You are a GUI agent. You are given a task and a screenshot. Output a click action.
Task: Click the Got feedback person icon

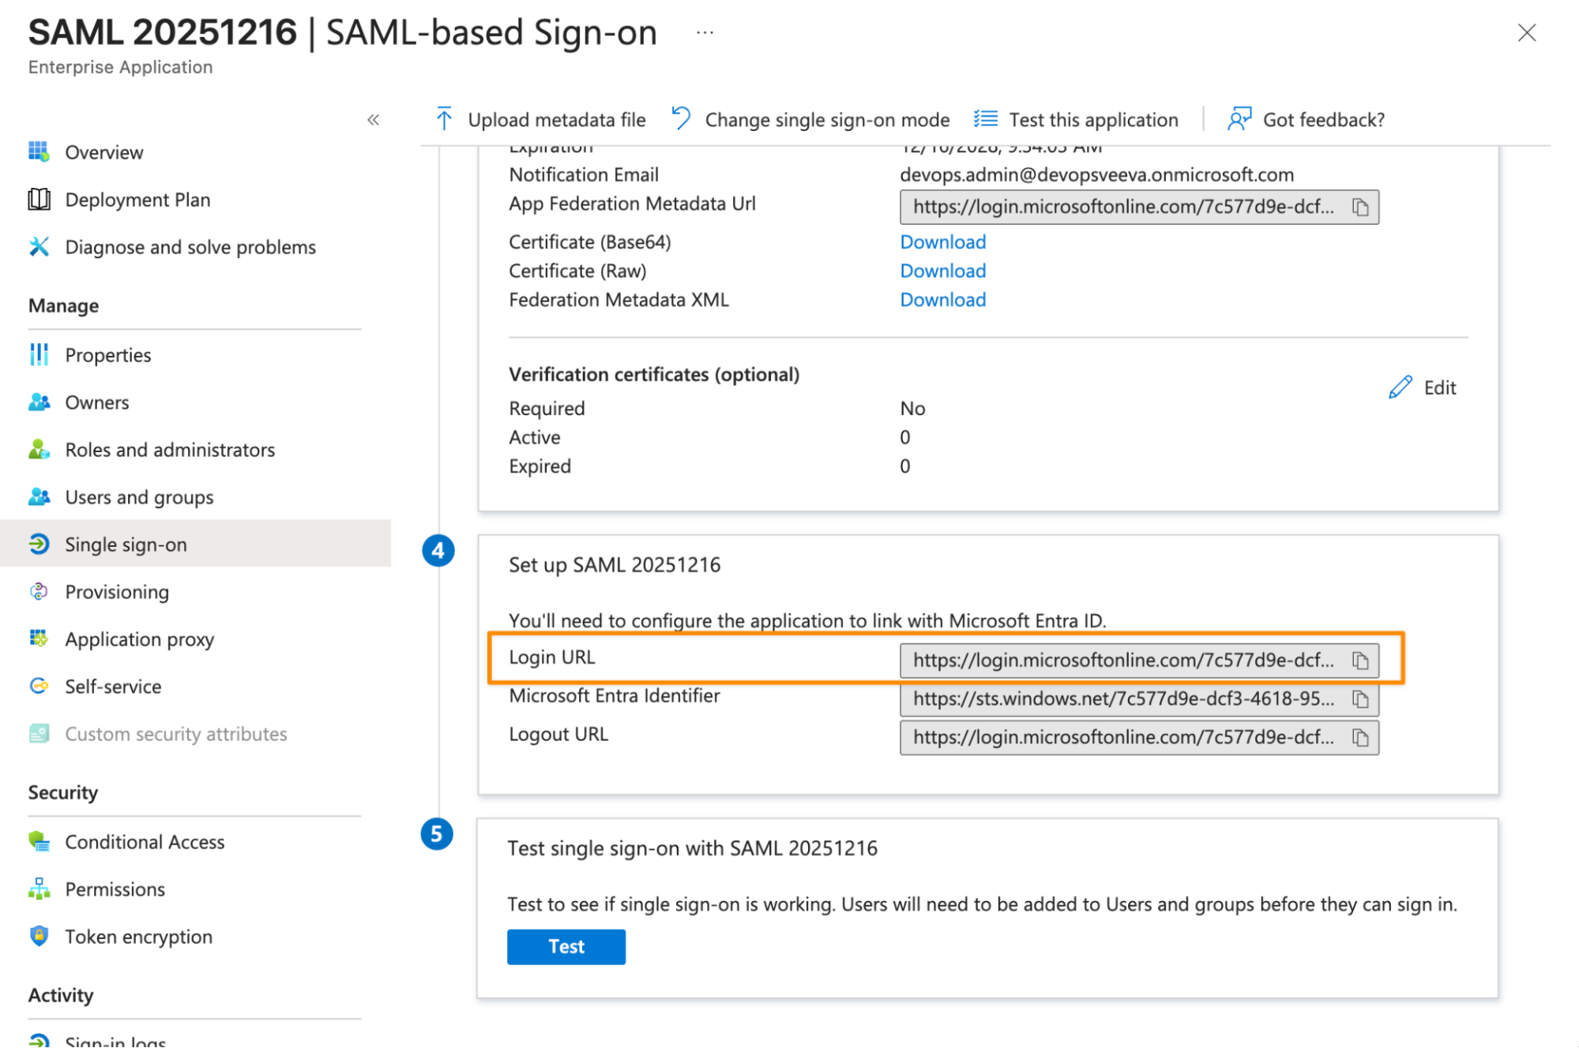point(1239,119)
